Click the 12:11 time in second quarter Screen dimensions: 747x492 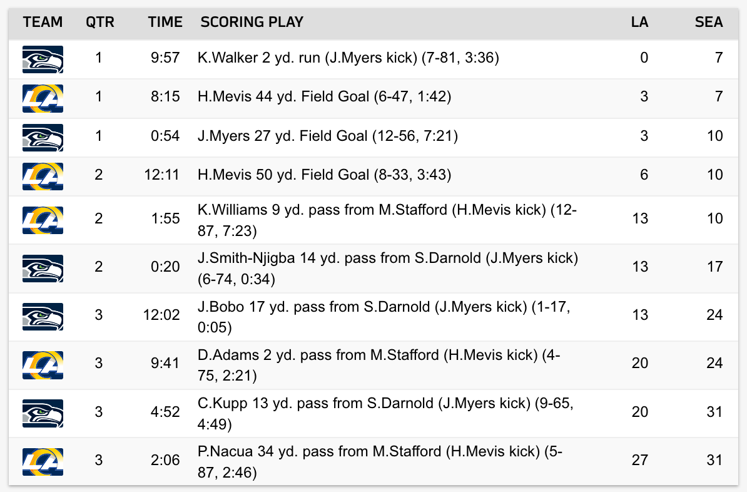161,175
